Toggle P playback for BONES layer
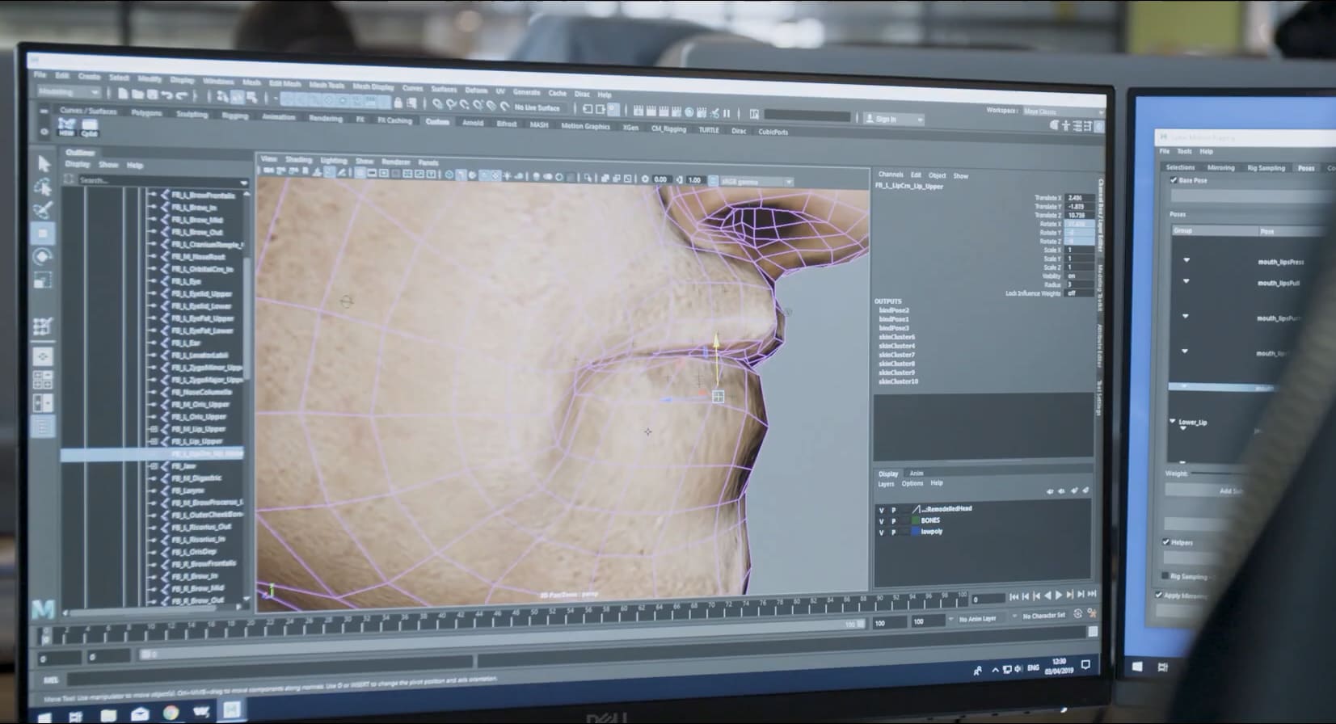Viewport: 1336px width, 724px height. 894,521
